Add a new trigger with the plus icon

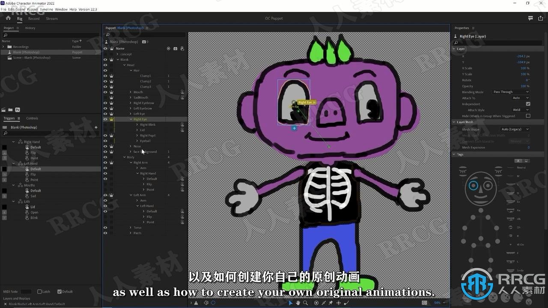pos(96,127)
